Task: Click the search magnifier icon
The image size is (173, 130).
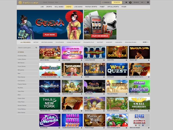Action: click(36, 48)
